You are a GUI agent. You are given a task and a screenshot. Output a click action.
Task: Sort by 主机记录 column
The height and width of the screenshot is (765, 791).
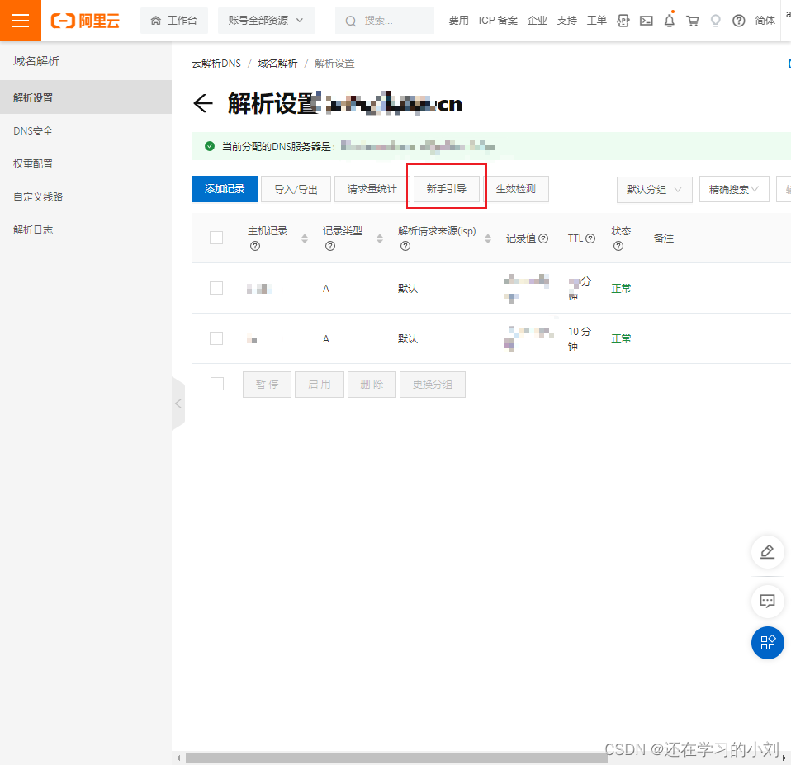pyautogui.click(x=305, y=238)
